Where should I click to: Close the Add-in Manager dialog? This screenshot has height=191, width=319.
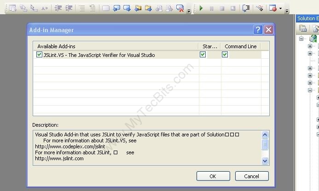268,30
